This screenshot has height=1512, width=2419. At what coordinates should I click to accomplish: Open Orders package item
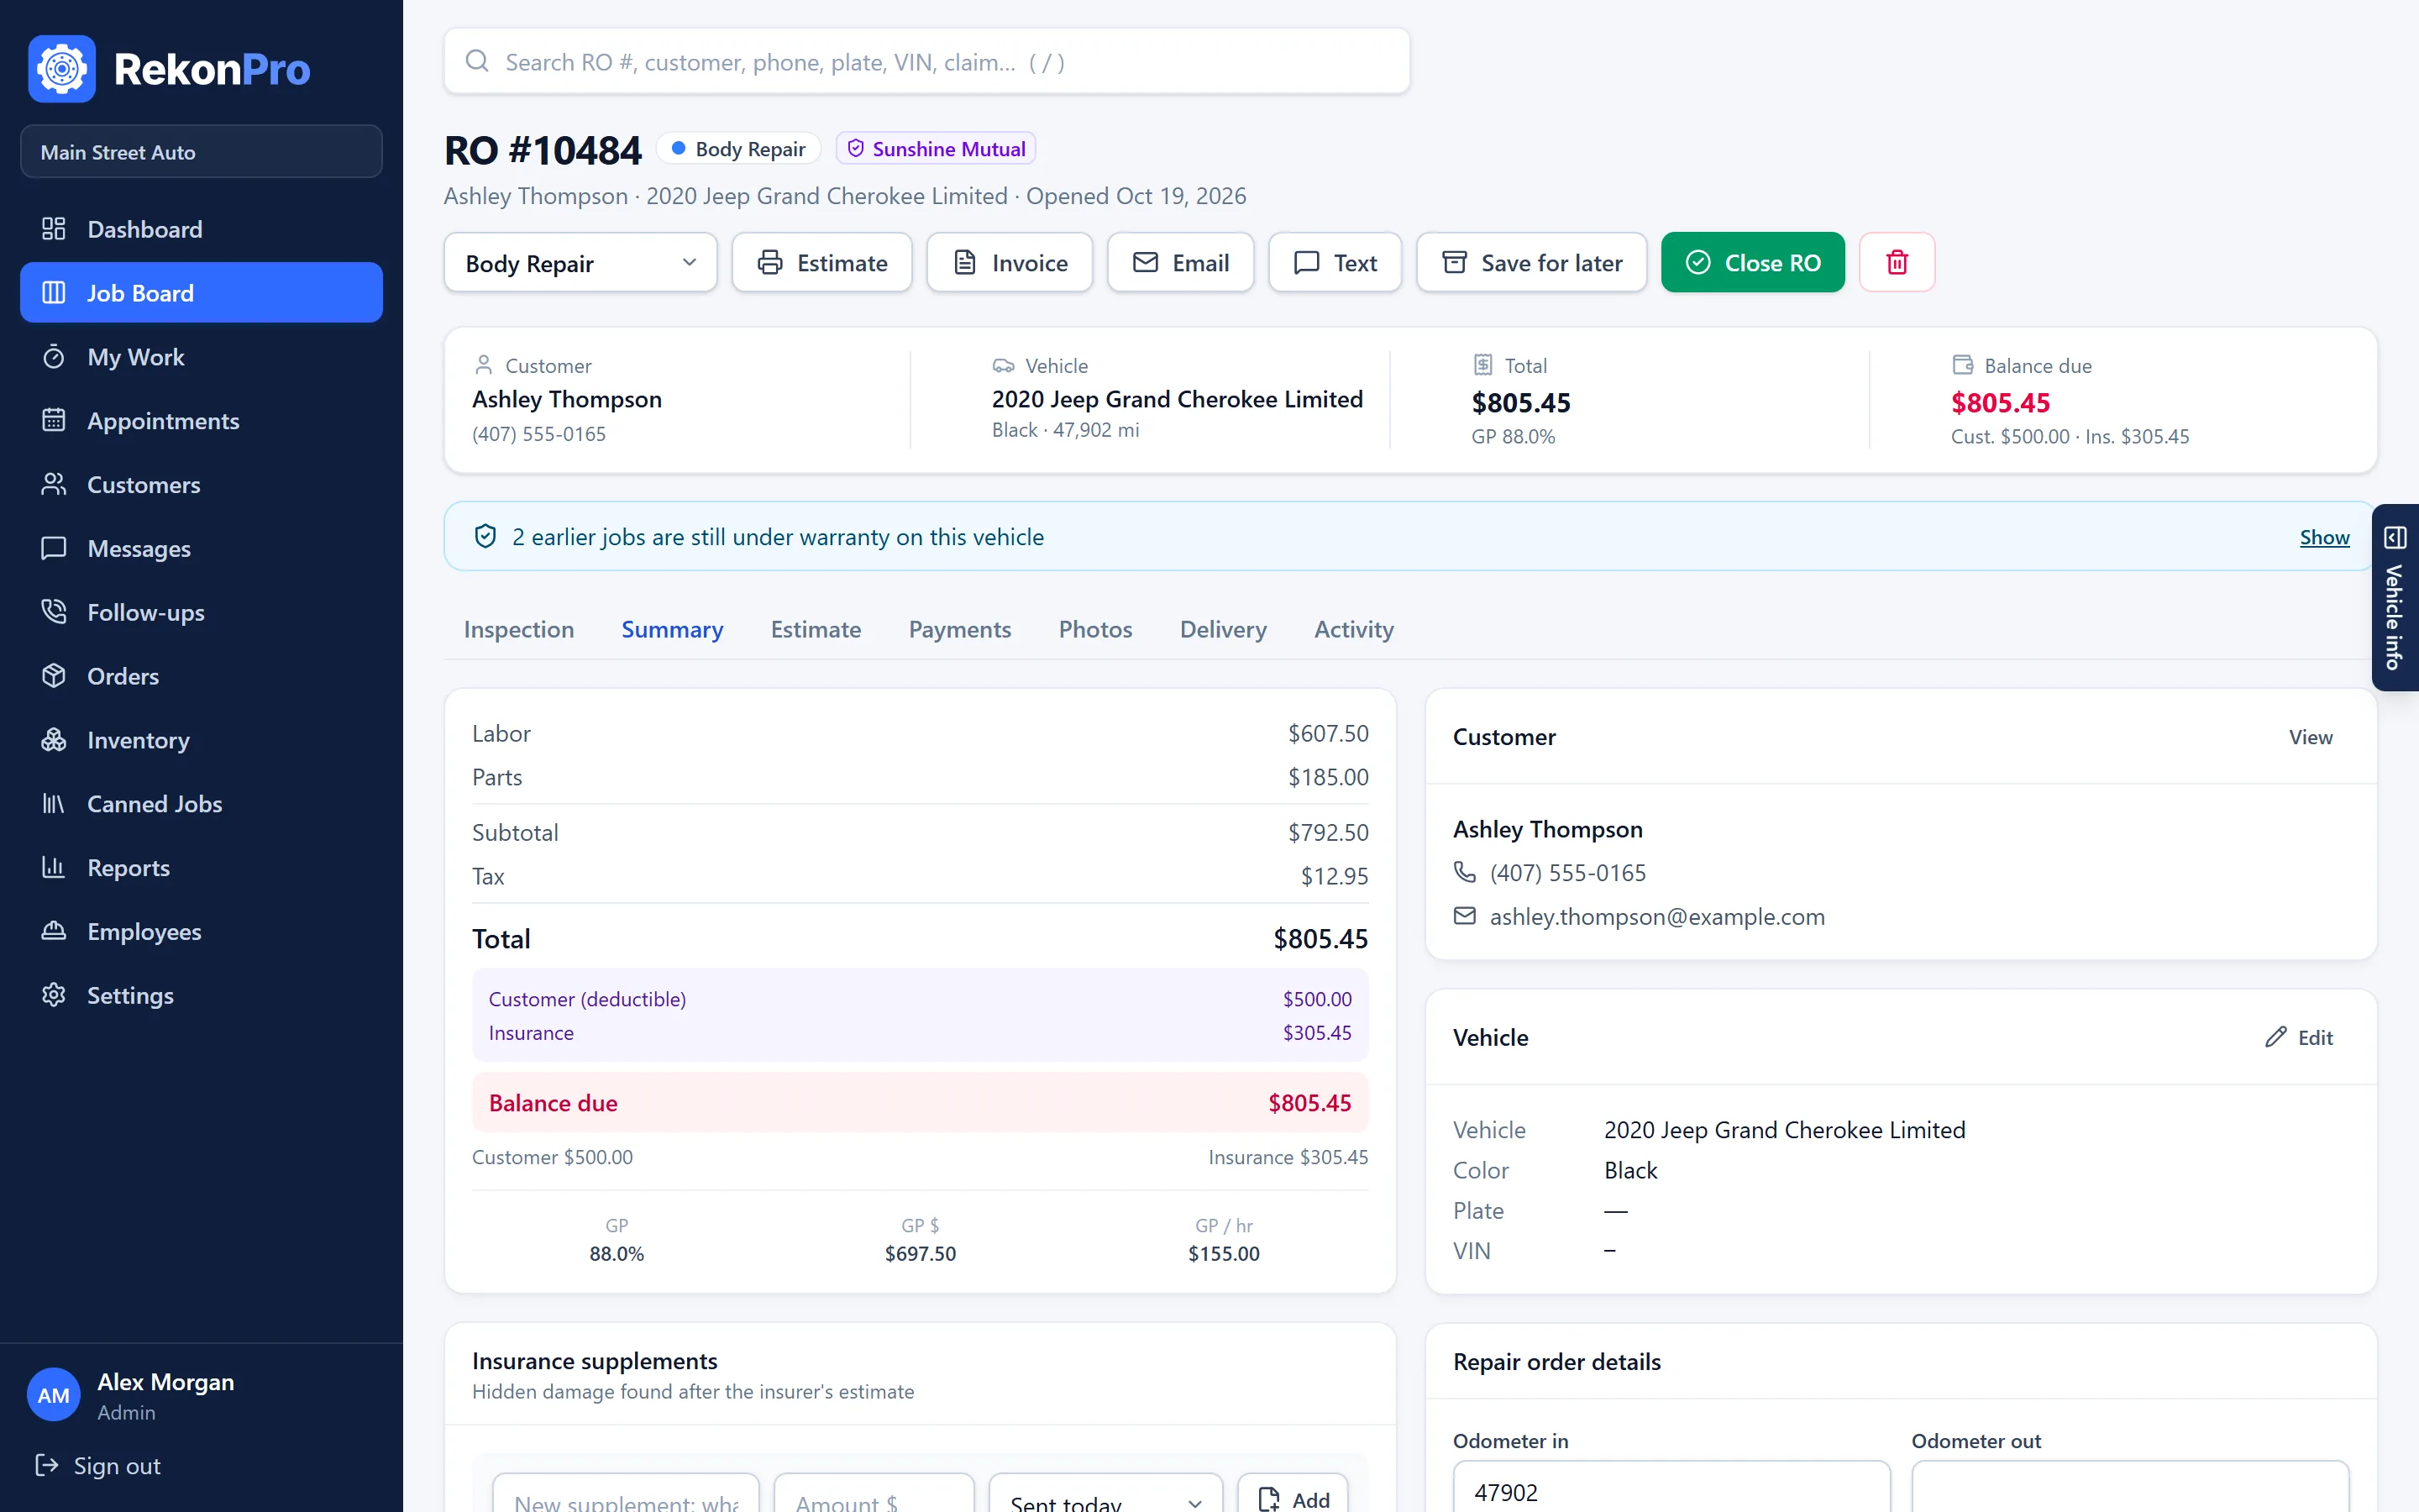(x=201, y=676)
